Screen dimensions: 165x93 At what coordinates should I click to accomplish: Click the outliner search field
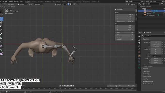(153, 4)
